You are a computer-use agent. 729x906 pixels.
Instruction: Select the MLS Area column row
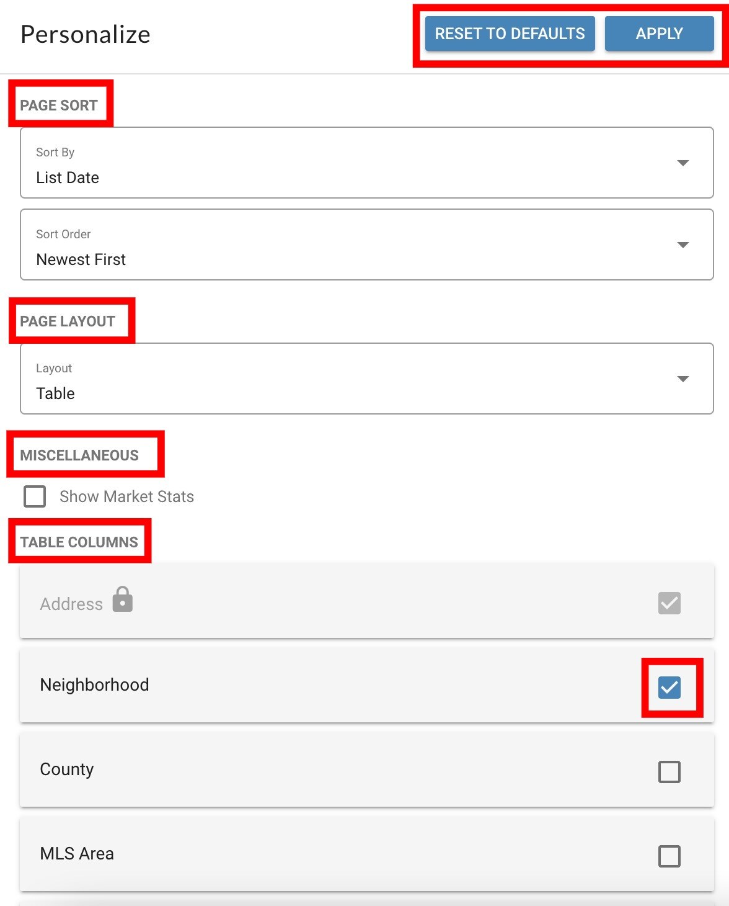click(367, 854)
